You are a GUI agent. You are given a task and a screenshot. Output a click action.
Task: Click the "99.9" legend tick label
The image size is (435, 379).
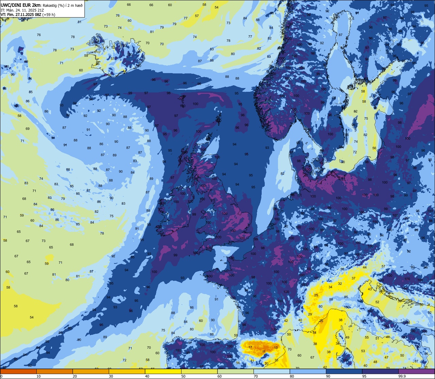click(x=402, y=376)
